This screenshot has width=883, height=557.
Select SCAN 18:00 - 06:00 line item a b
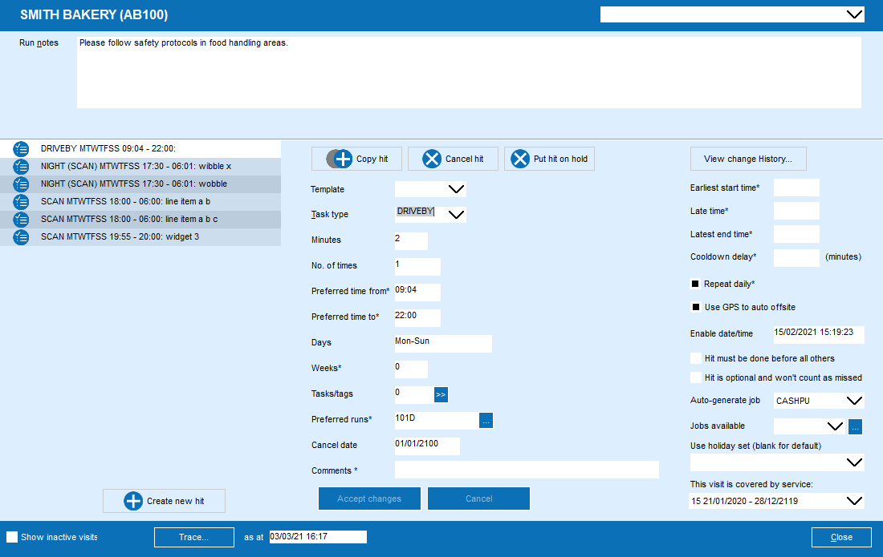point(140,202)
